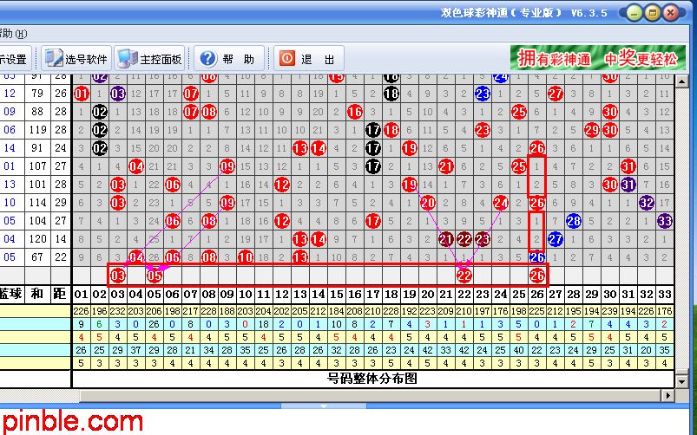
Task: Click the vertical scrollbar down arrow
Action: 681,381
